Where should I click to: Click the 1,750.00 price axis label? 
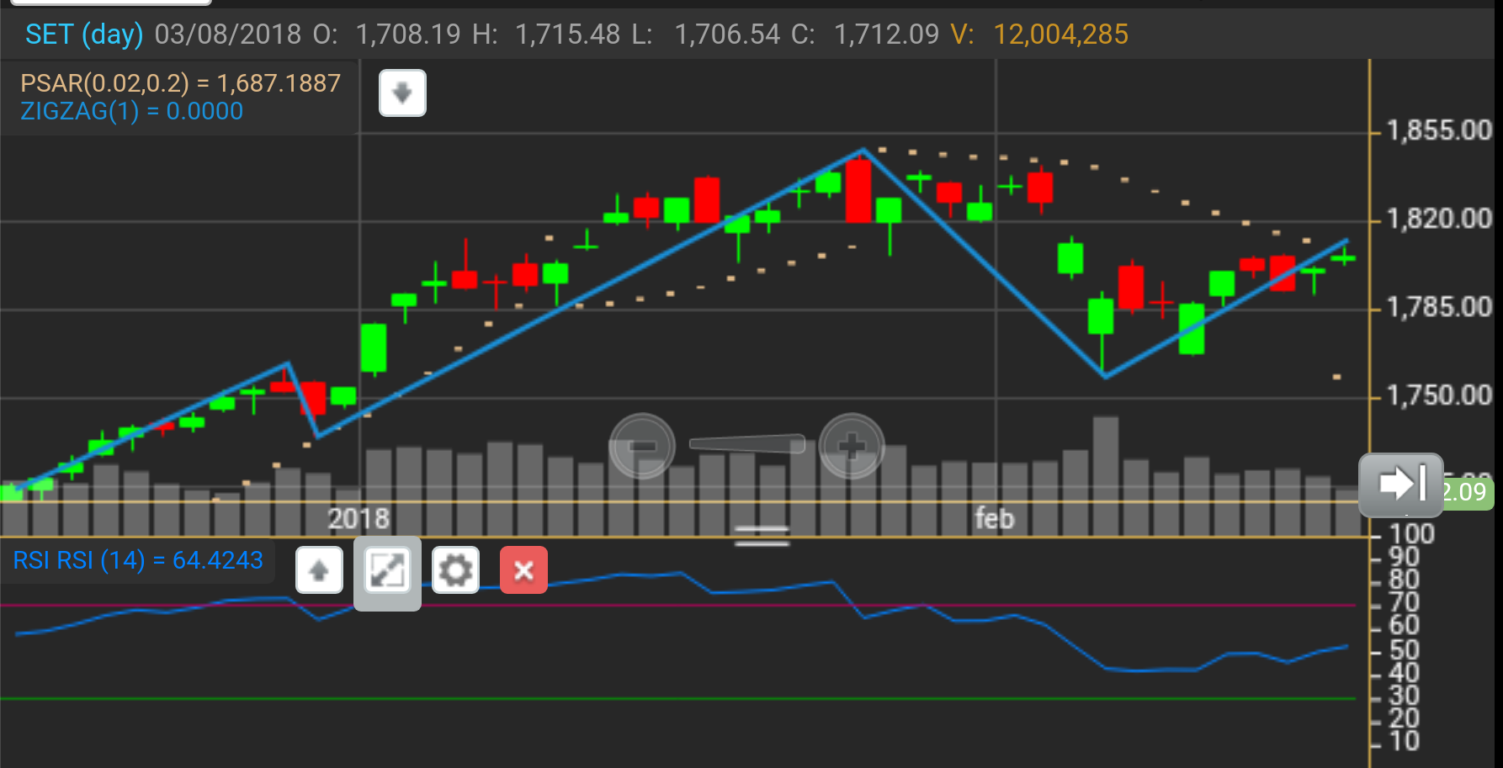pos(1439,395)
